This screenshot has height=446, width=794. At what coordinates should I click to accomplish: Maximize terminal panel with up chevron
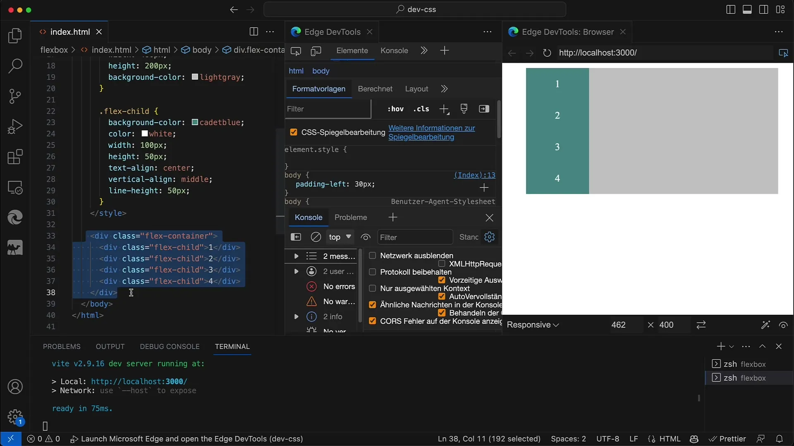(763, 346)
